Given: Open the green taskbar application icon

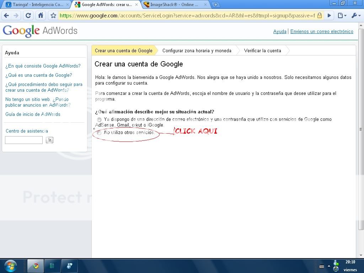Looking at the screenshot, I should coord(52,266).
